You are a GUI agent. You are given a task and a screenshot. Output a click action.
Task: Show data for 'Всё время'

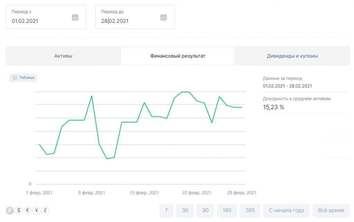[x=331, y=210]
